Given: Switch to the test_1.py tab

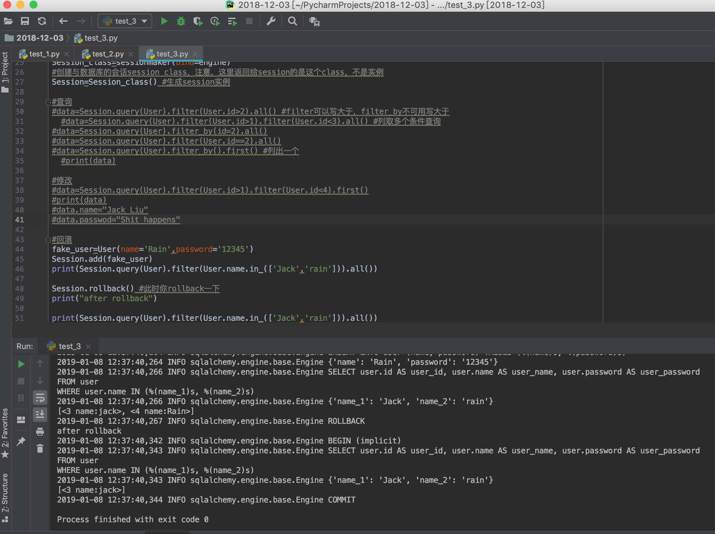Looking at the screenshot, I should point(44,54).
